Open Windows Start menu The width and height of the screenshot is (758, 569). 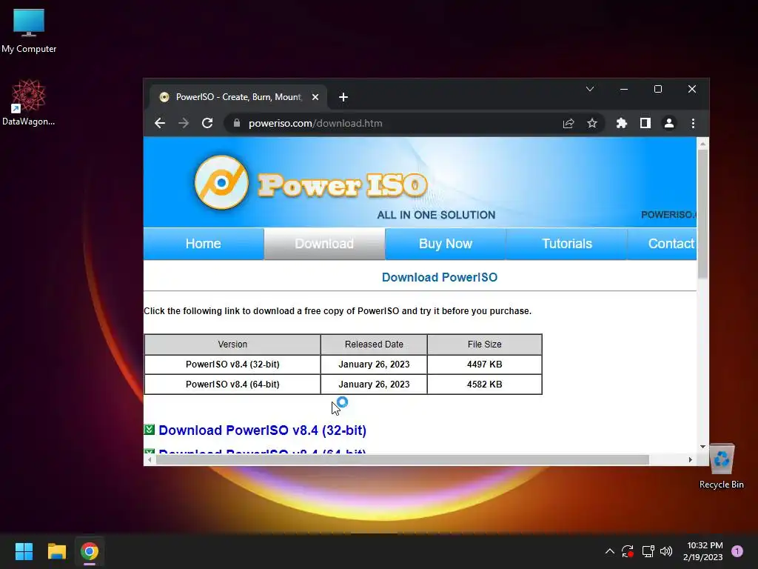coord(24,551)
